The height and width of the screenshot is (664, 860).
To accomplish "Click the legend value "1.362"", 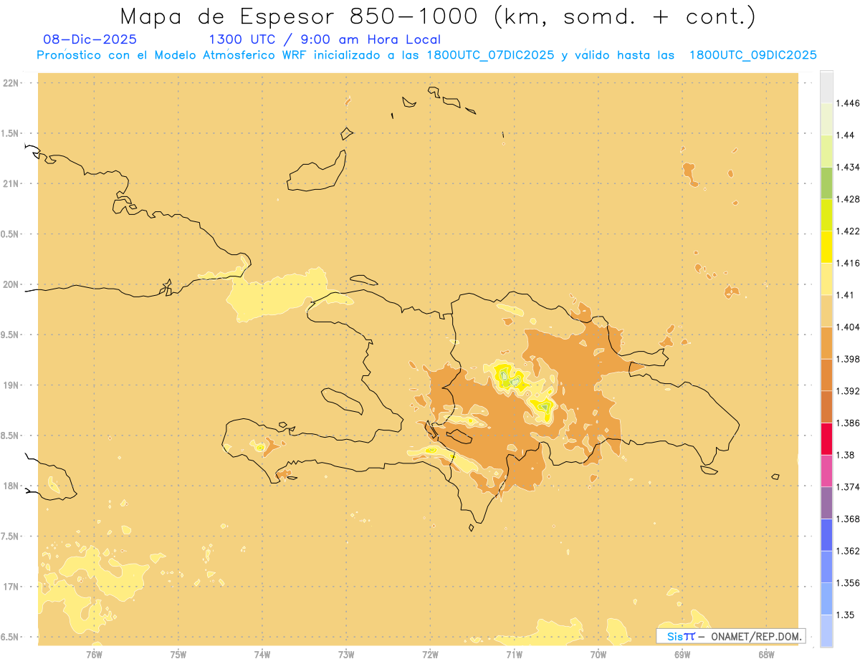I will pos(849,551).
